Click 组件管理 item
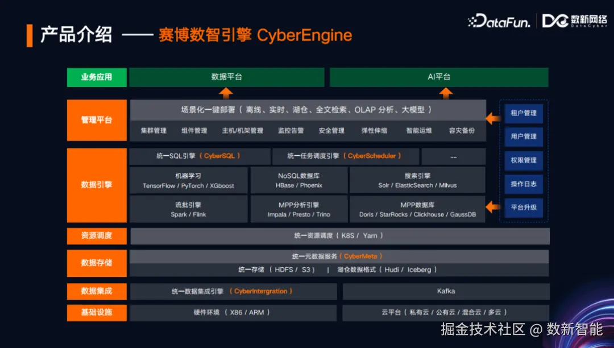Screen dimensions: 614x348 [x=194, y=131]
